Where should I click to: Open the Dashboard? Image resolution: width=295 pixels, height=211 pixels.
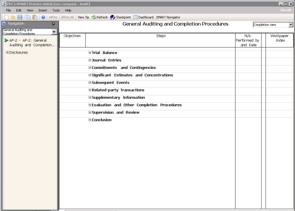143,17
